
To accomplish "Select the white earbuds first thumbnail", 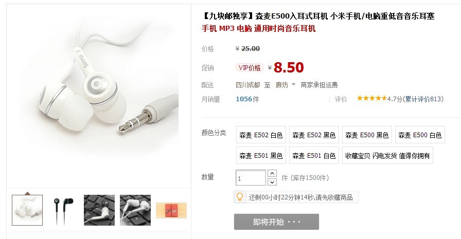I will (x=27, y=210).
